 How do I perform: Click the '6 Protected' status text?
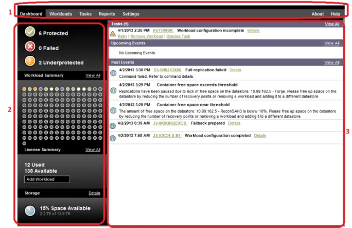tap(53, 34)
